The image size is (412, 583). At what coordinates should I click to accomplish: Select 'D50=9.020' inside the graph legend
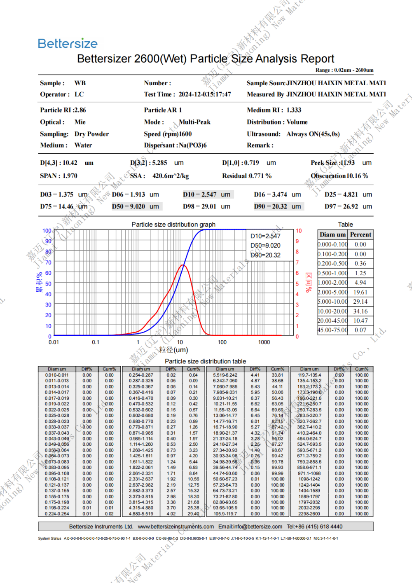tap(265, 246)
